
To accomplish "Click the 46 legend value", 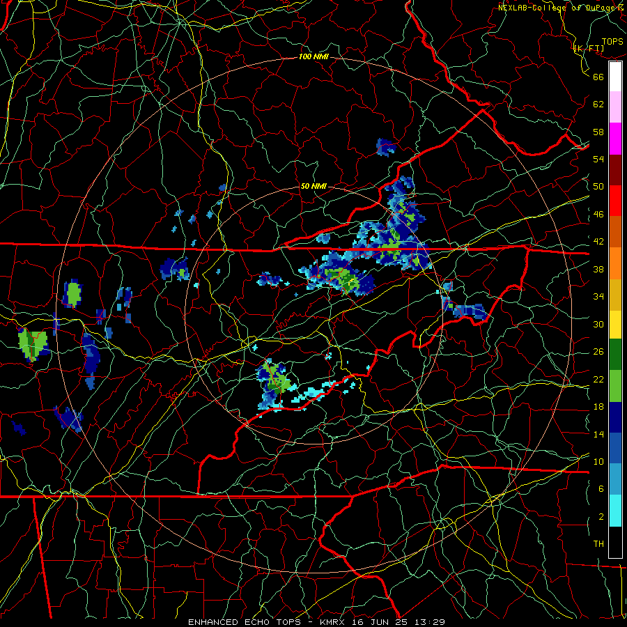I will pyautogui.click(x=598, y=215).
